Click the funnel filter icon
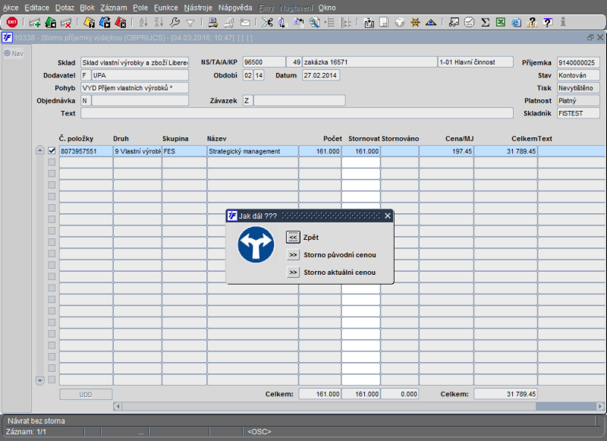This screenshot has height=441, width=607. (190, 23)
